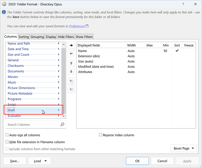Expand the Size and Count category
202x168 pixels.
pyautogui.click(x=58, y=54)
